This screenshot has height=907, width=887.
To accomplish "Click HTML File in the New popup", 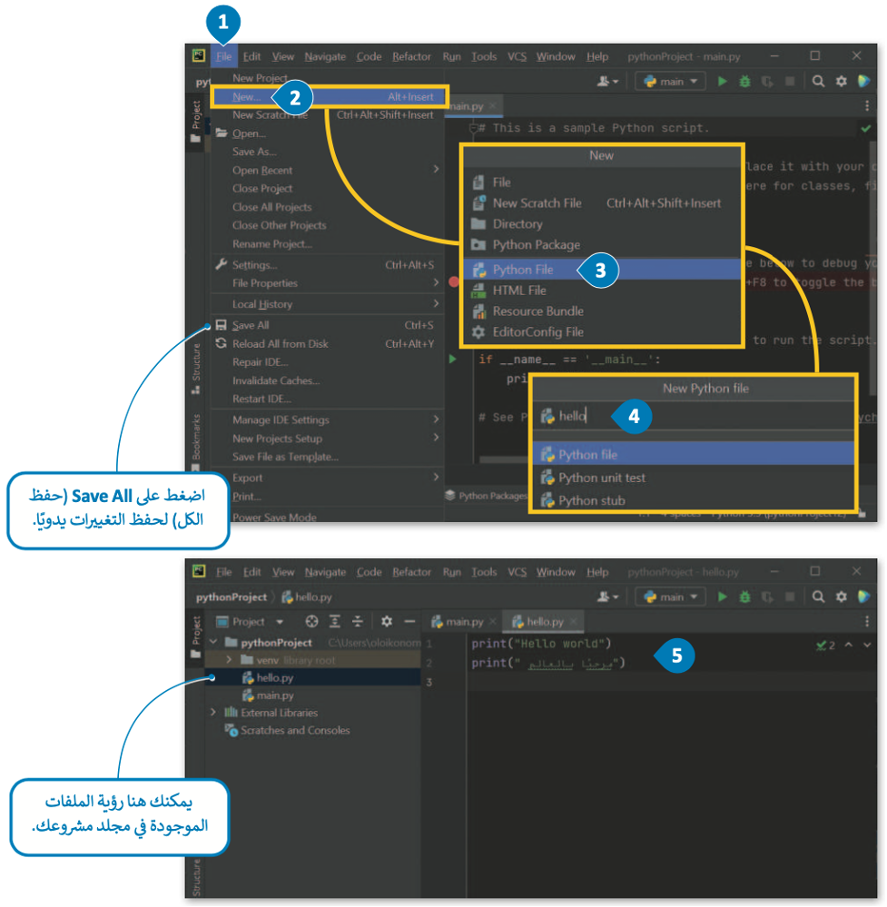I will point(602,291).
